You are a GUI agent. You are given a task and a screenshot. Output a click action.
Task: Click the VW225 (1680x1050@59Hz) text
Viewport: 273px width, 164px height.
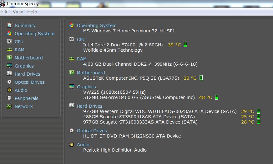coord(114,92)
